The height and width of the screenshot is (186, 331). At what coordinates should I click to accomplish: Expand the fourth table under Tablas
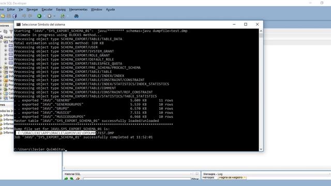(x=6, y=59)
